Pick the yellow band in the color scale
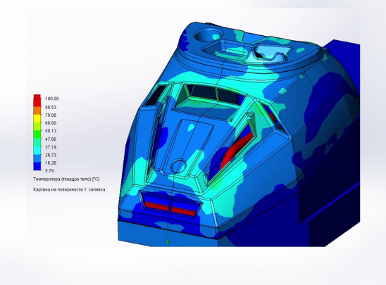 37,118
